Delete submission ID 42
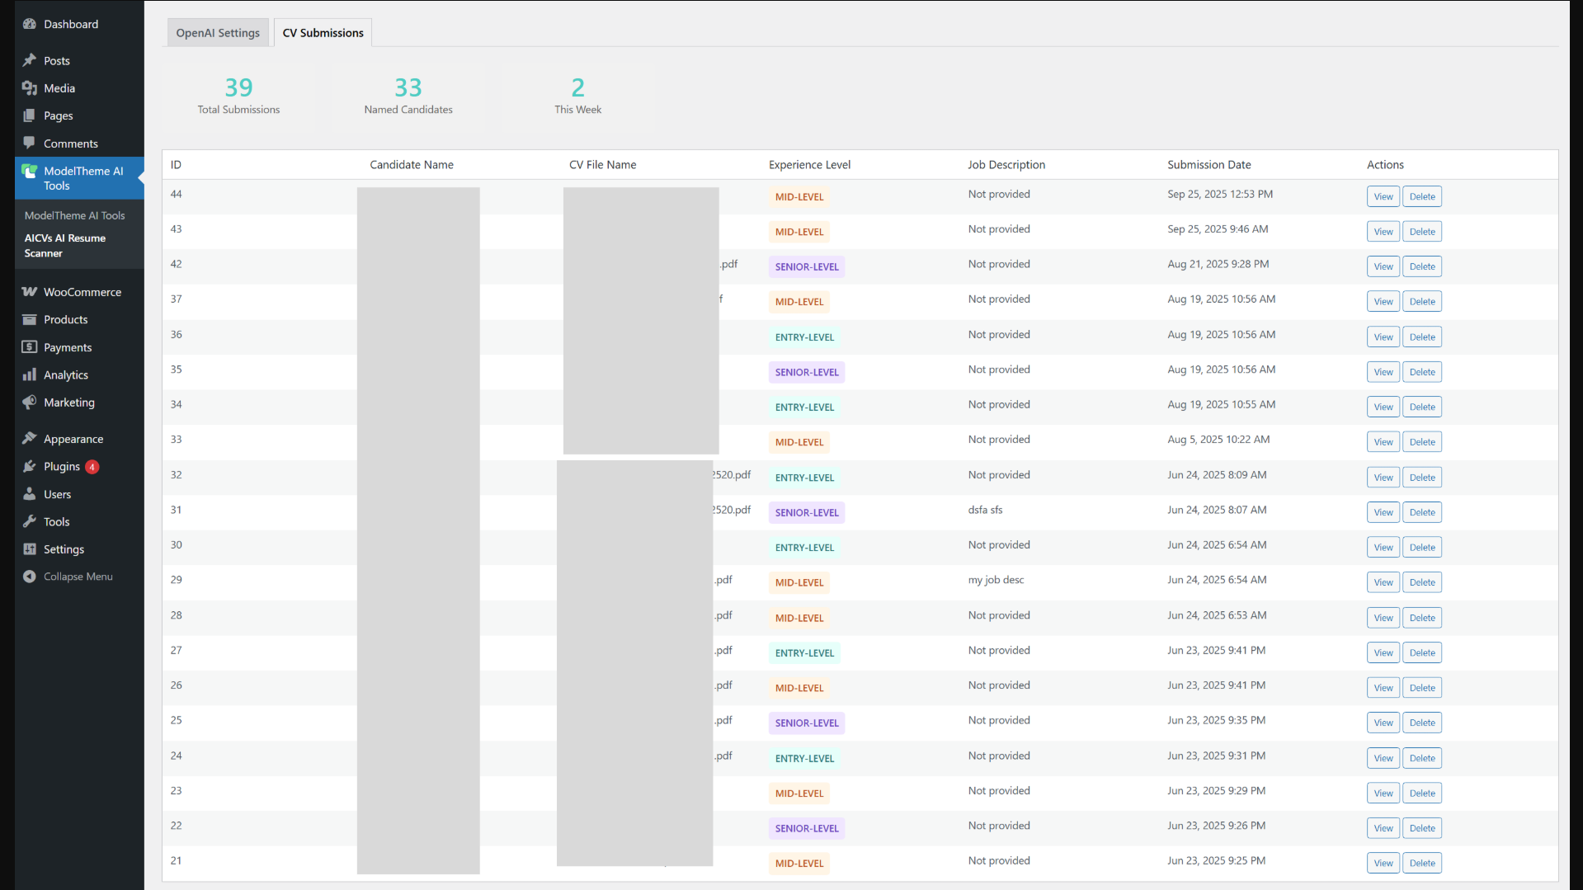This screenshot has width=1583, height=890. pos(1421,267)
